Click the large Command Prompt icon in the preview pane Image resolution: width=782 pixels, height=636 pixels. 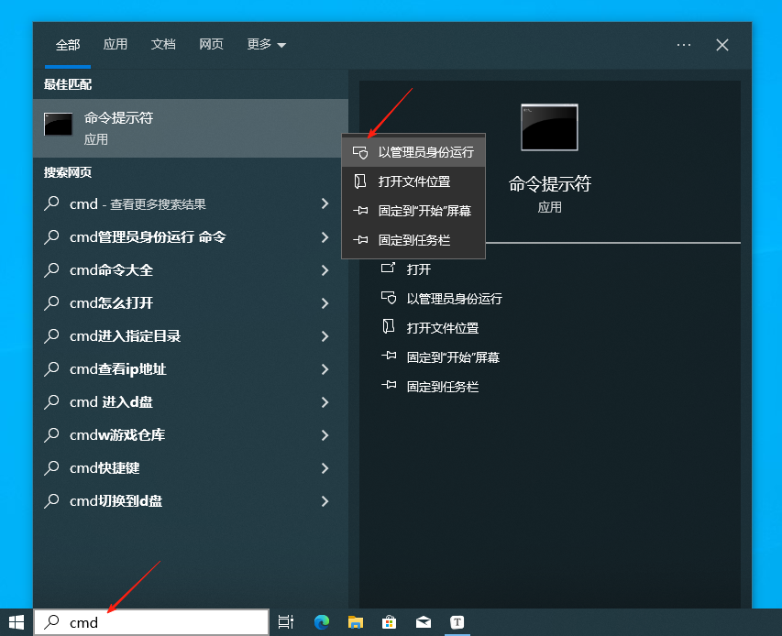coord(549,127)
